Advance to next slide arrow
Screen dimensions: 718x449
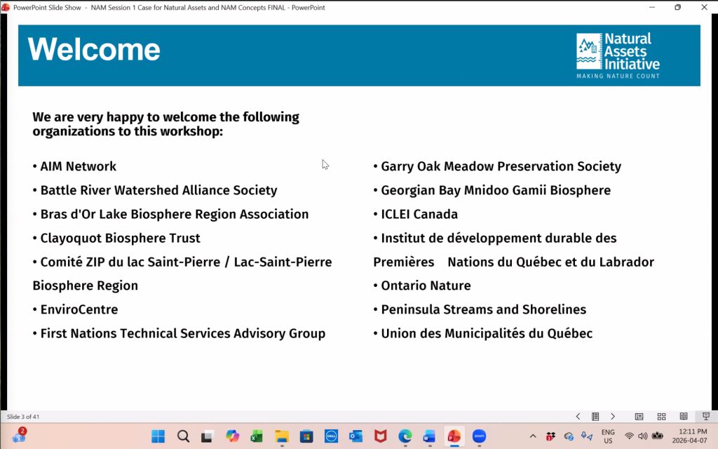[x=612, y=417]
